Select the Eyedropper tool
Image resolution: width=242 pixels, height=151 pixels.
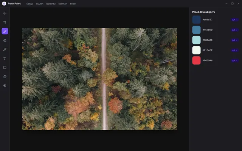(5, 49)
